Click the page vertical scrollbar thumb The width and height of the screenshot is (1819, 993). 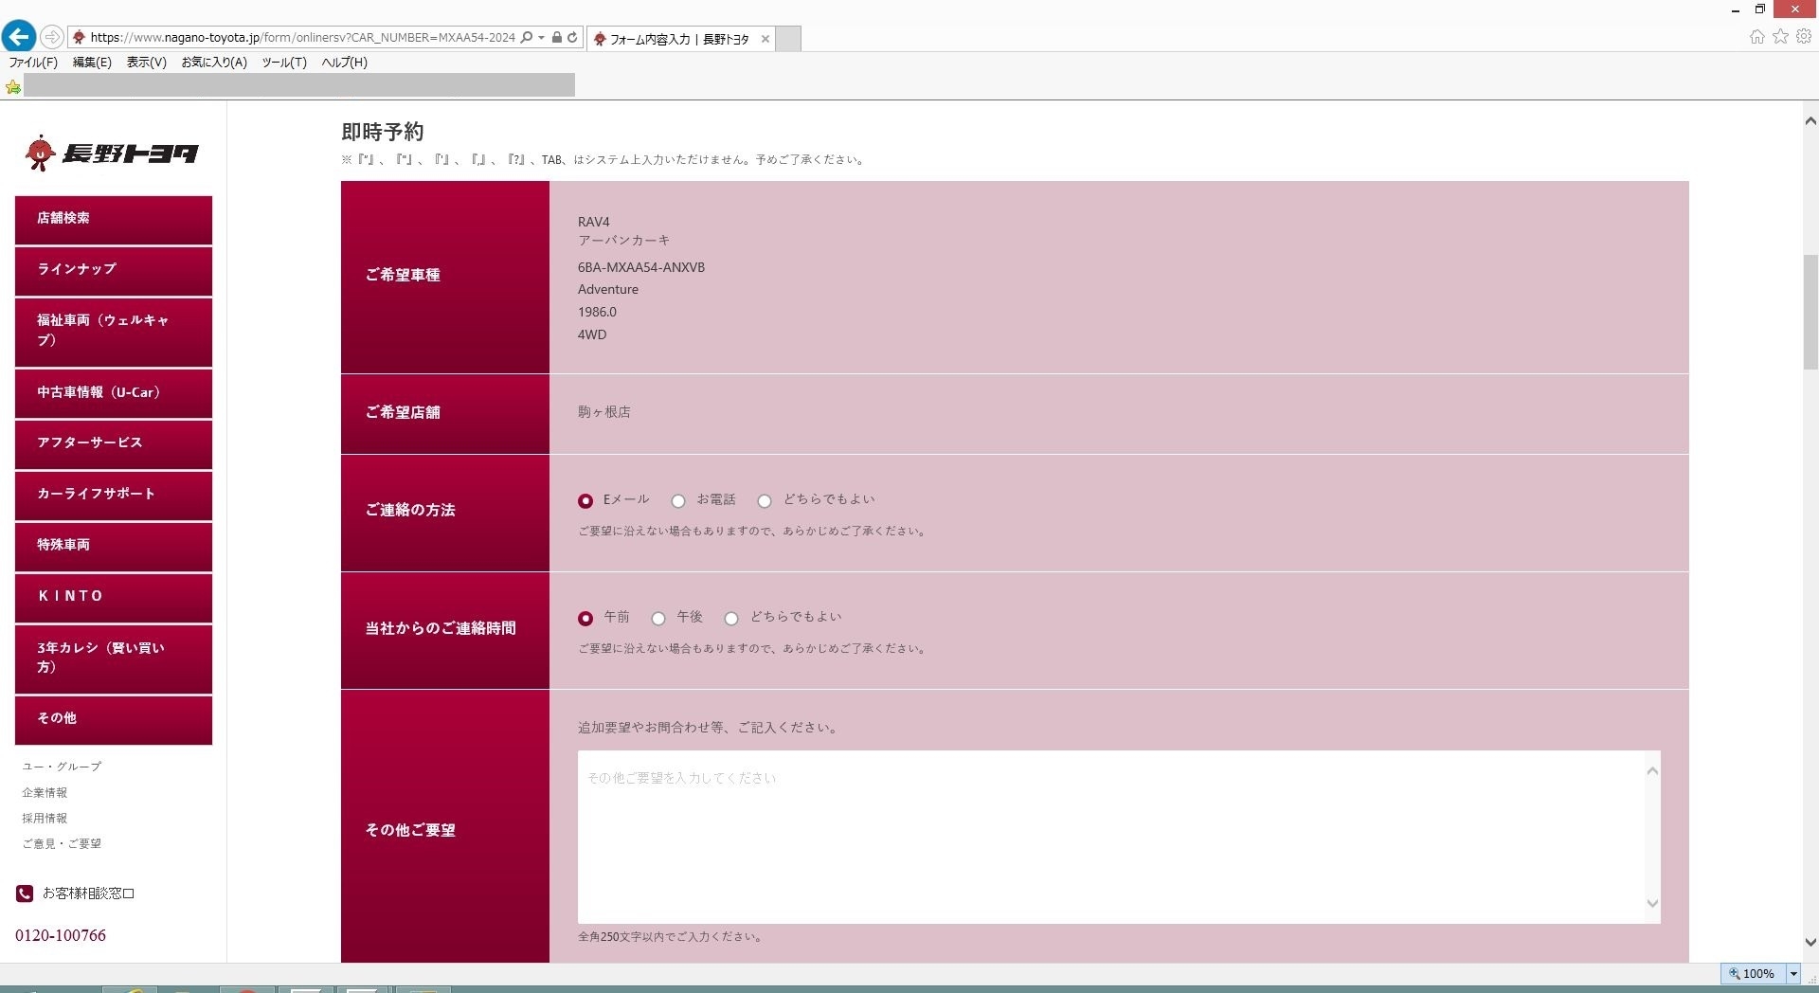point(1810,312)
